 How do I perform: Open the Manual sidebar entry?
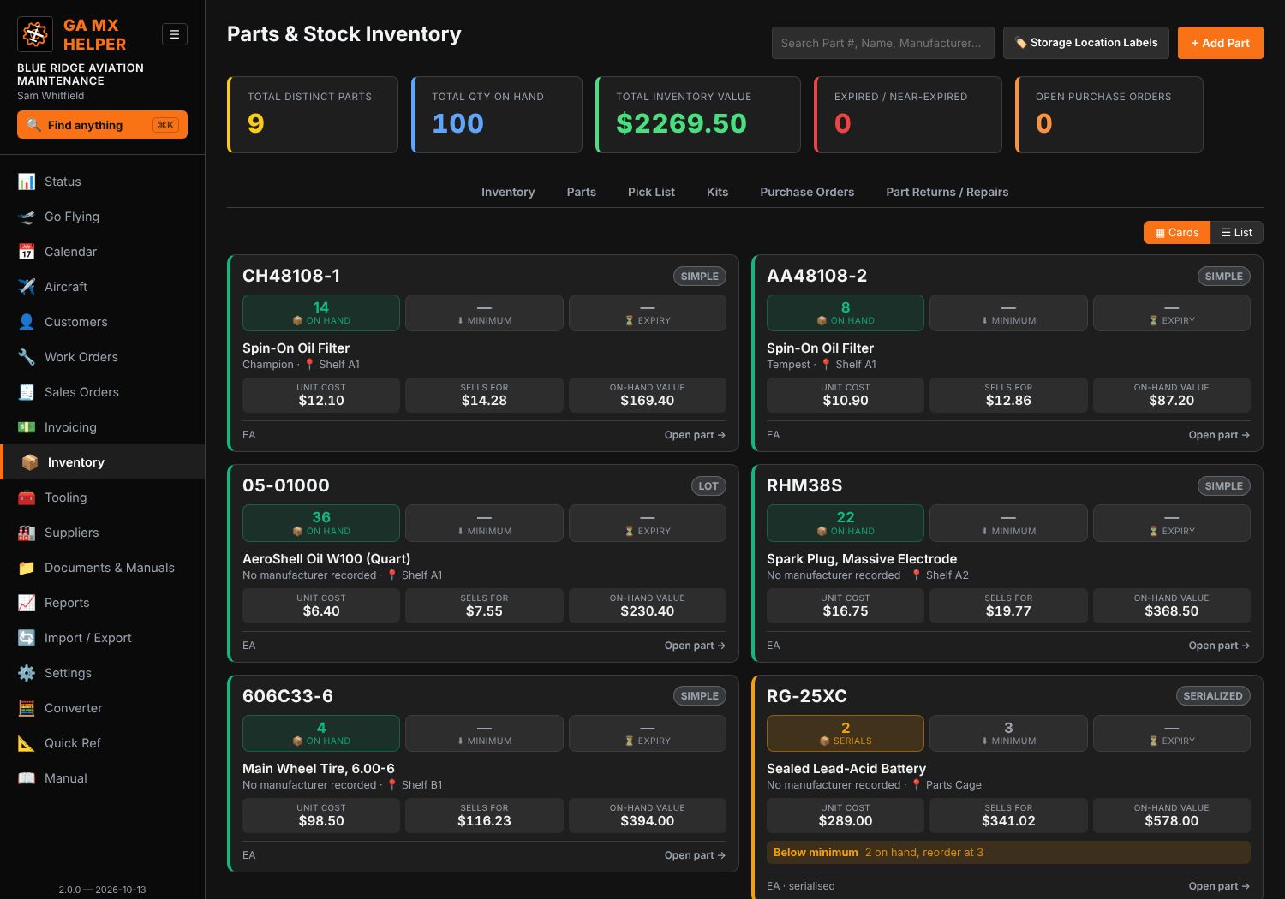[103, 778]
